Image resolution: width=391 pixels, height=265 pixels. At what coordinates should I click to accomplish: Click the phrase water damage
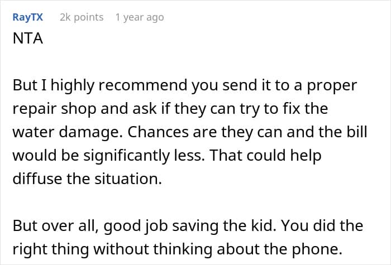pos(68,132)
